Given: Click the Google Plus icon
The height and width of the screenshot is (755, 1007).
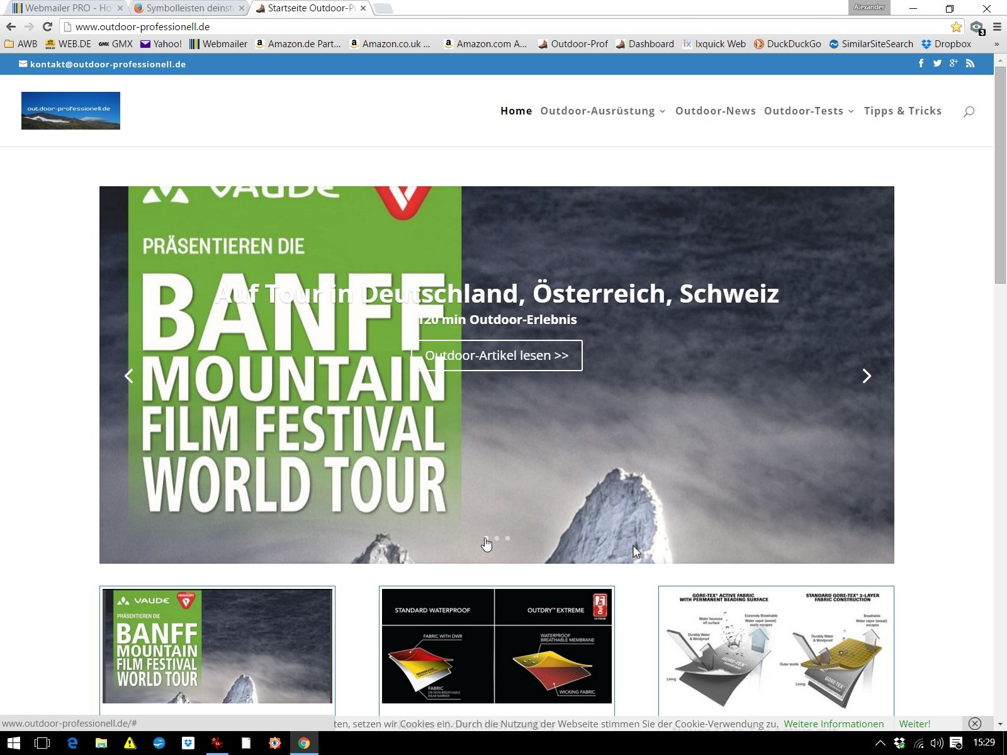Looking at the screenshot, I should 954,64.
